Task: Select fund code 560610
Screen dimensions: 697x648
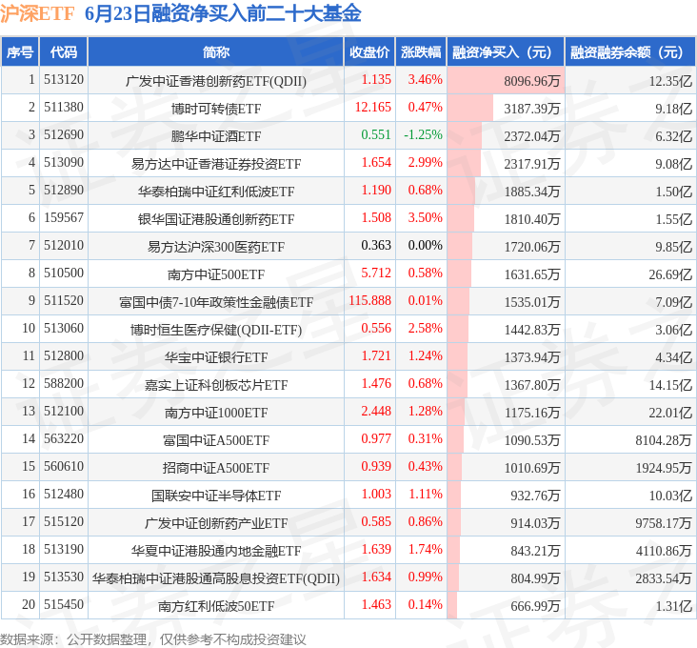Action: click(x=64, y=466)
